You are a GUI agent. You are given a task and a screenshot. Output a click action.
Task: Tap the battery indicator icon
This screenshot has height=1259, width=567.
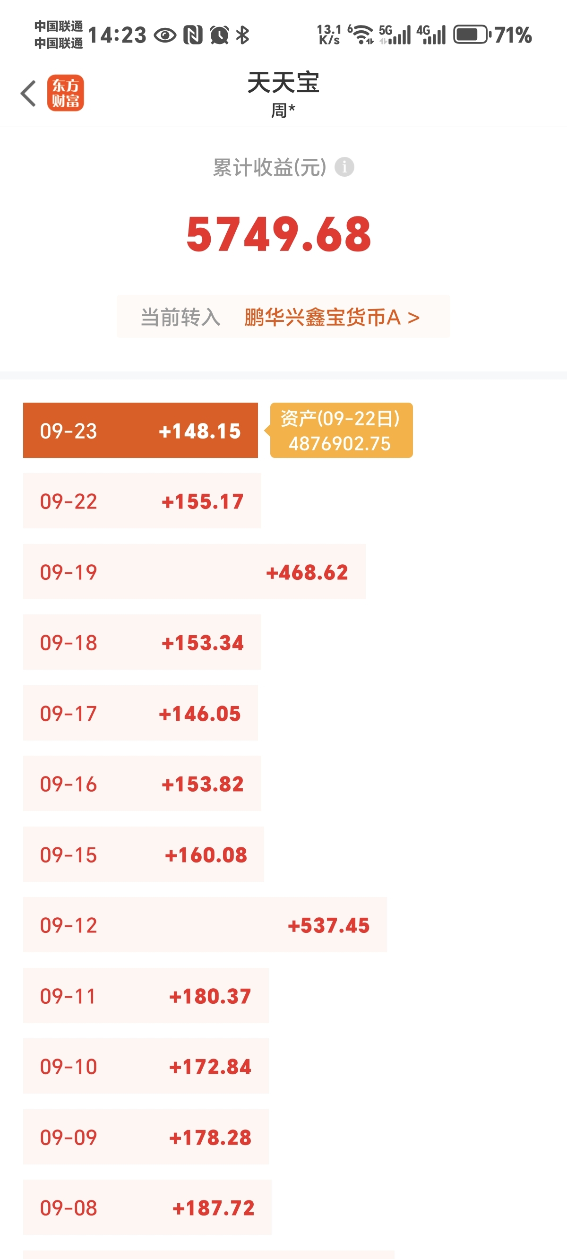[472, 34]
